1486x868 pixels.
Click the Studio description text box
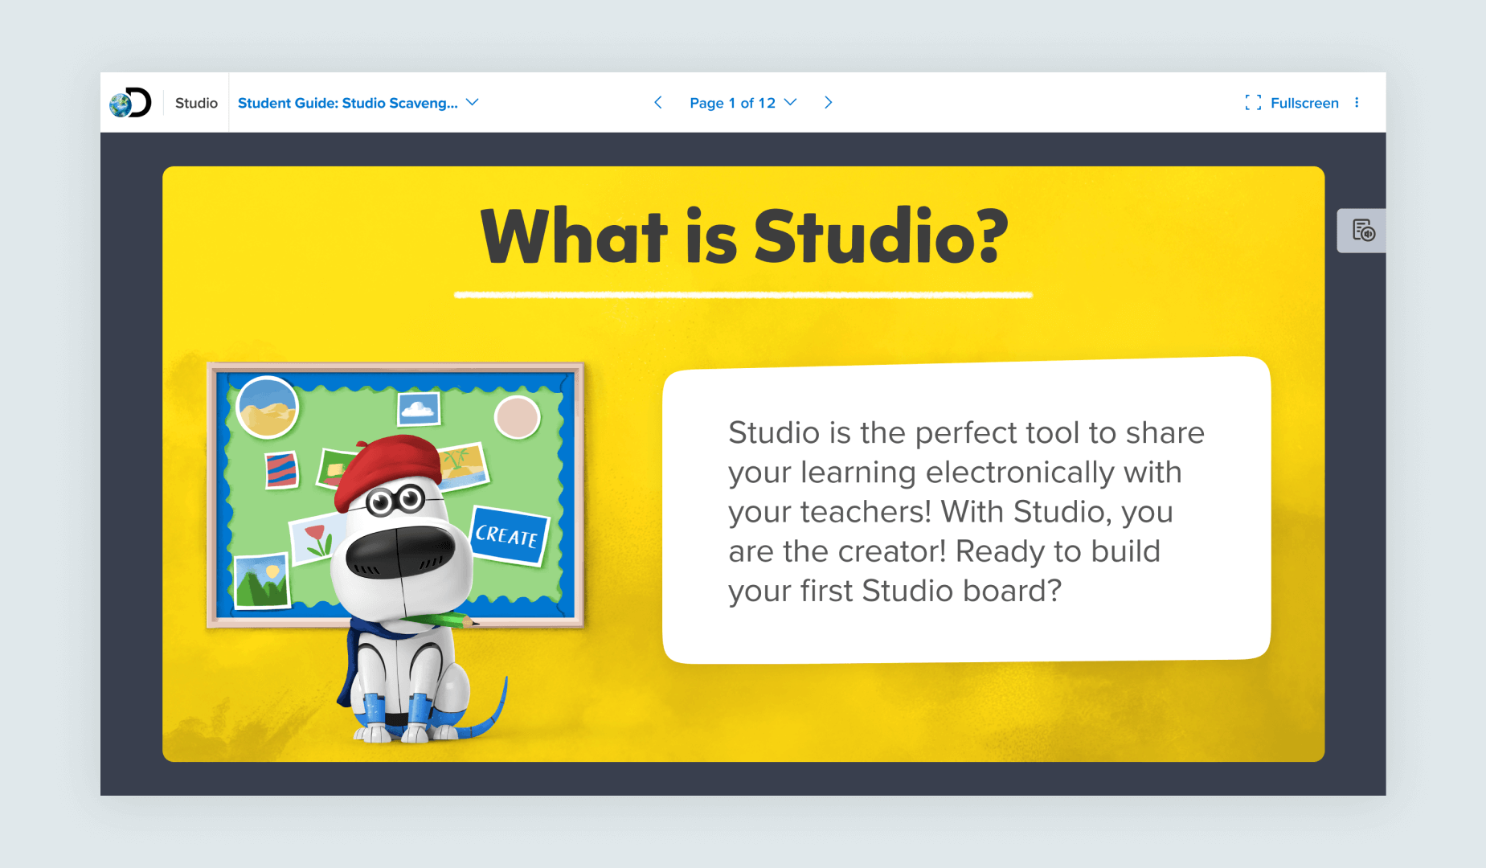[966, 510]
